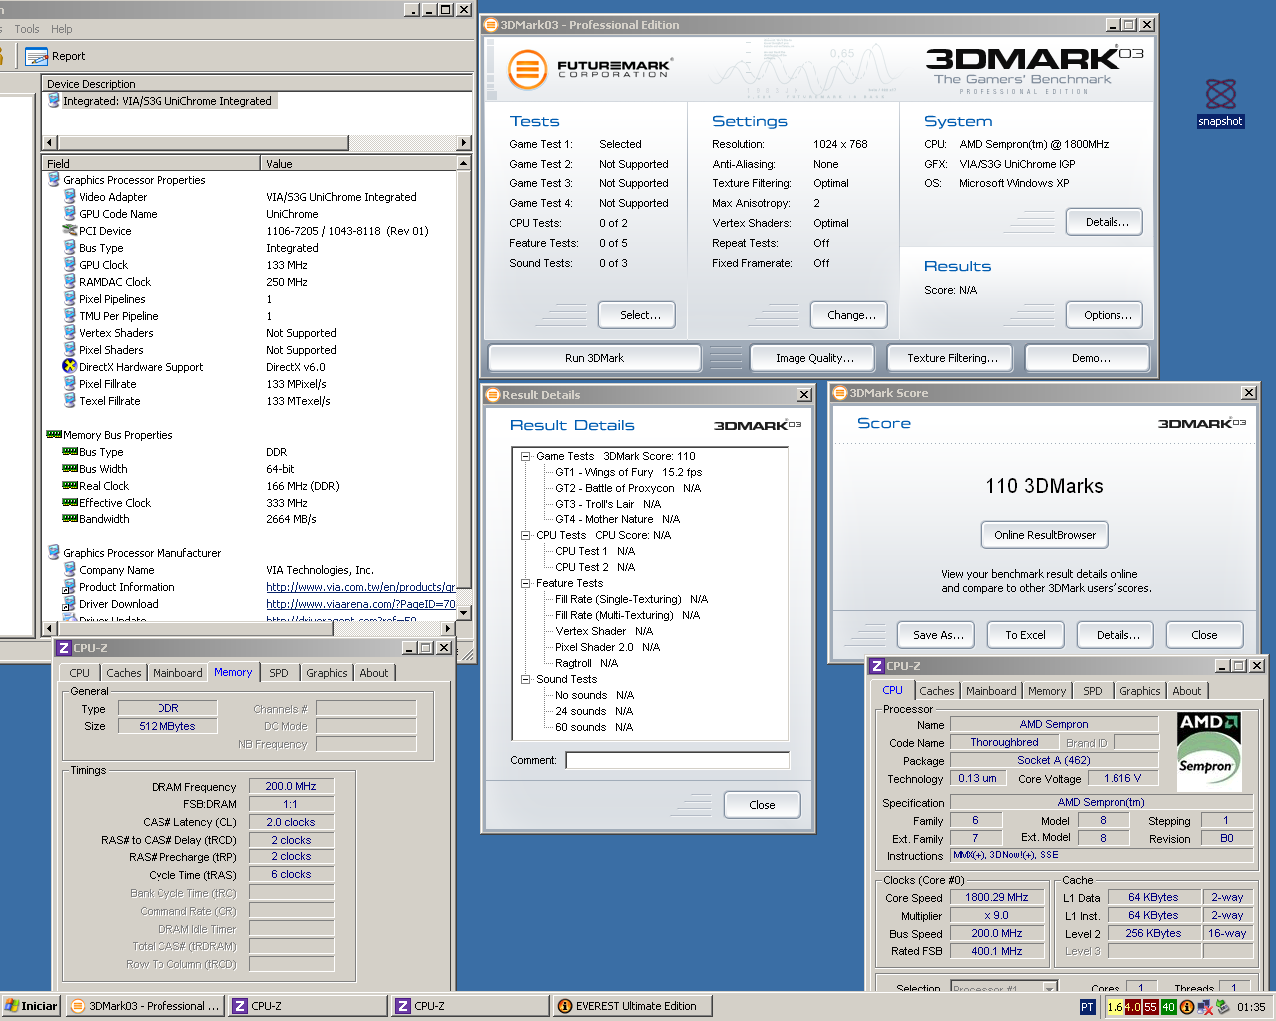Collapse the Sound Tests tree node
This screenshot has height=1021, width=1276.
[x=525, y=679]
